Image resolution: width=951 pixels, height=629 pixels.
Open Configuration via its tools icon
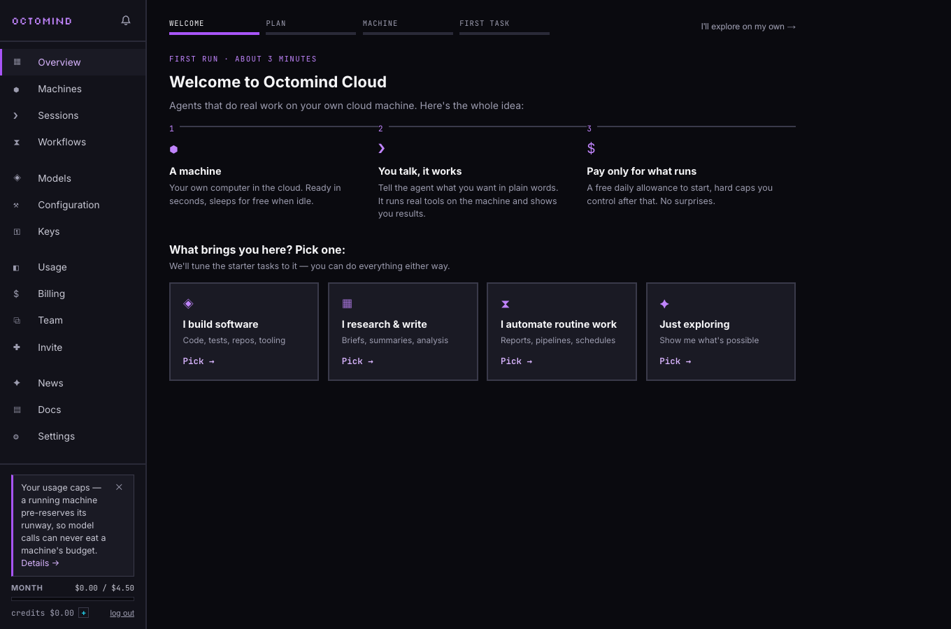pyautogui.click(x=17, y=205)
